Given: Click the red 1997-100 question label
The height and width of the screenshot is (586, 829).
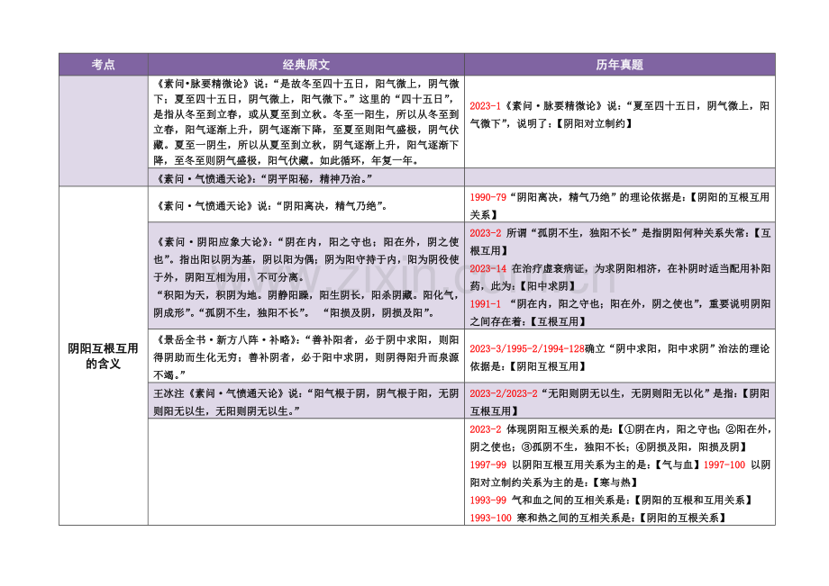Looking at the screenshot, I should coord(724,465).
